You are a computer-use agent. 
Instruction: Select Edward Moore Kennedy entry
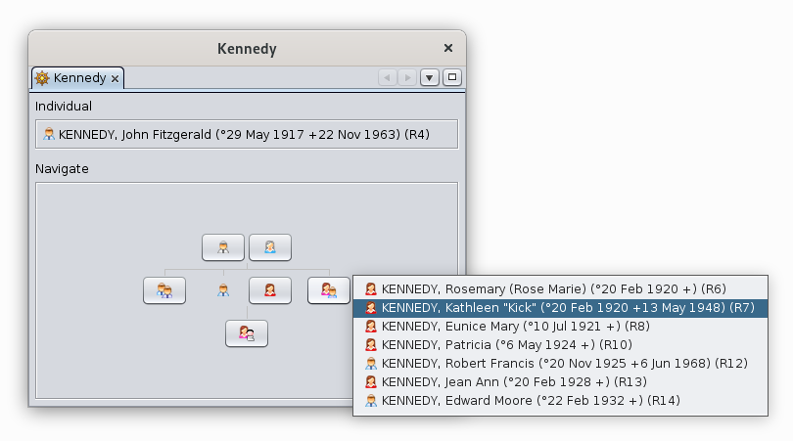pos(560,401)
